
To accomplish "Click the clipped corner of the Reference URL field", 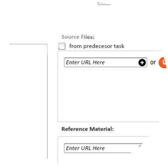I will tap(140, 146).
